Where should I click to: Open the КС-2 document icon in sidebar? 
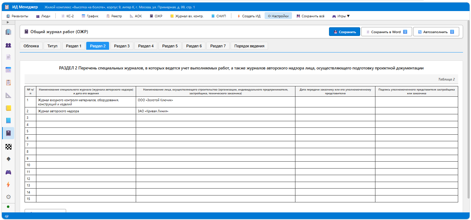point(8,57)
